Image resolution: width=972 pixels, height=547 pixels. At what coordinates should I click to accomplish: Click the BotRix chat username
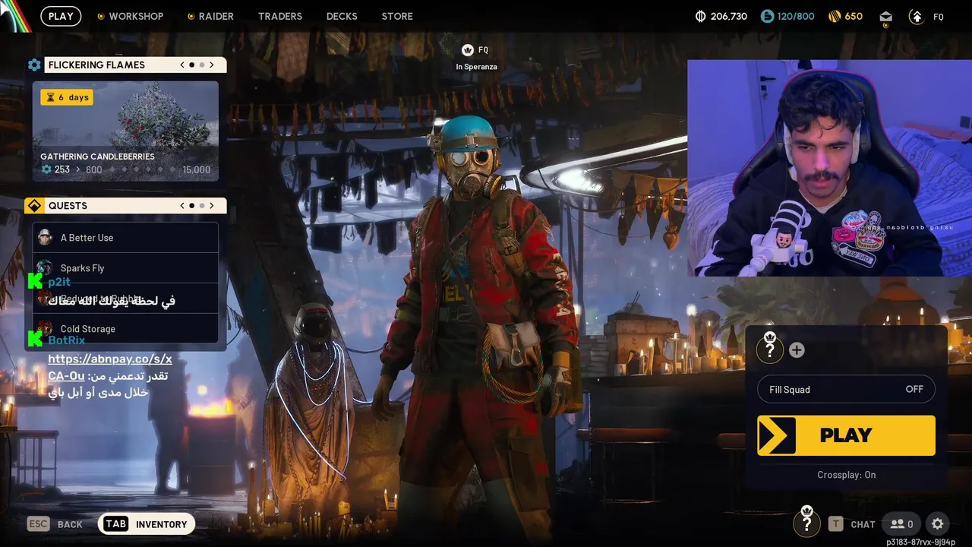(66, 340)
